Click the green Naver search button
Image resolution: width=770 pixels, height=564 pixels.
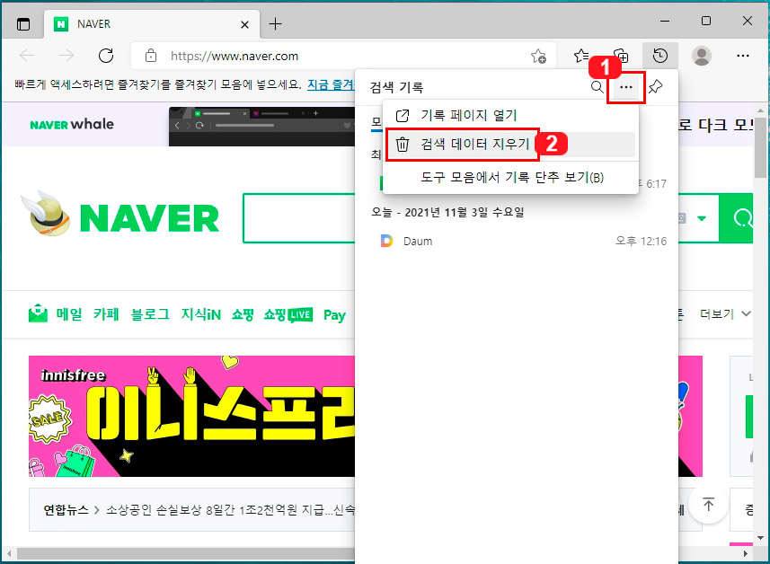click(737, 218)
